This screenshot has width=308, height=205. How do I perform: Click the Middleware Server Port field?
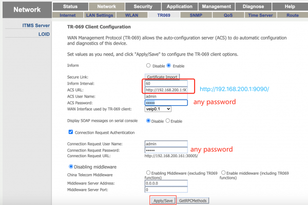pyautogui.click(x=166, y=190)
